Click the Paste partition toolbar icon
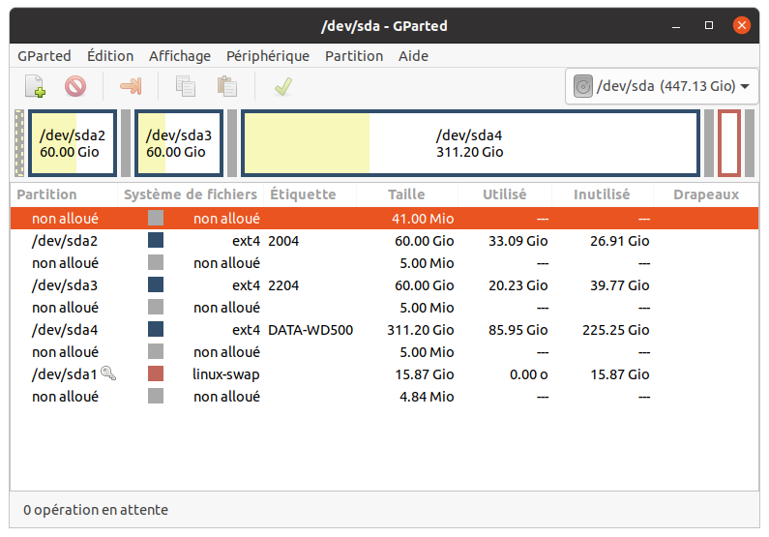This screenshot has height=537, width=769. click(x=227, y=86)
